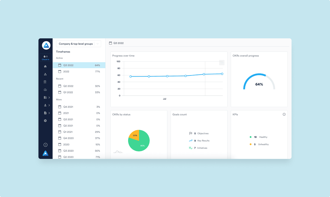Click the Key Results trend icon
This screenshot has width=330, height=197.
click(190, 140)
